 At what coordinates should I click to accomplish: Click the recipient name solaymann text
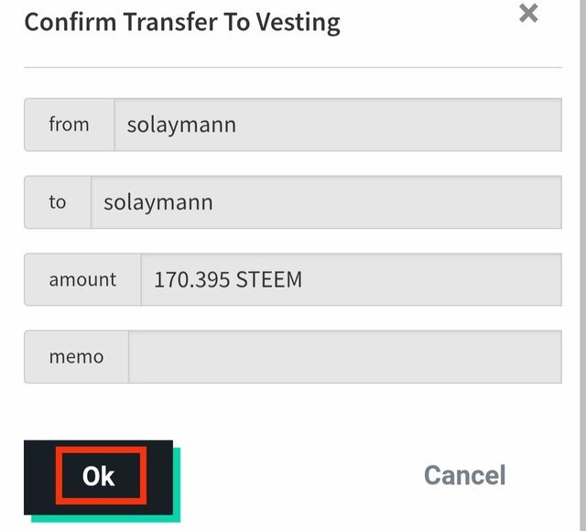(x=158, y=203)
